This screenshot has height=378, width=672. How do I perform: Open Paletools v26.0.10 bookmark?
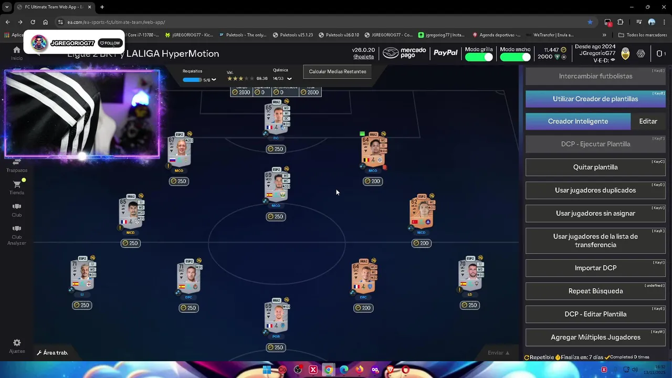[339, 35]
